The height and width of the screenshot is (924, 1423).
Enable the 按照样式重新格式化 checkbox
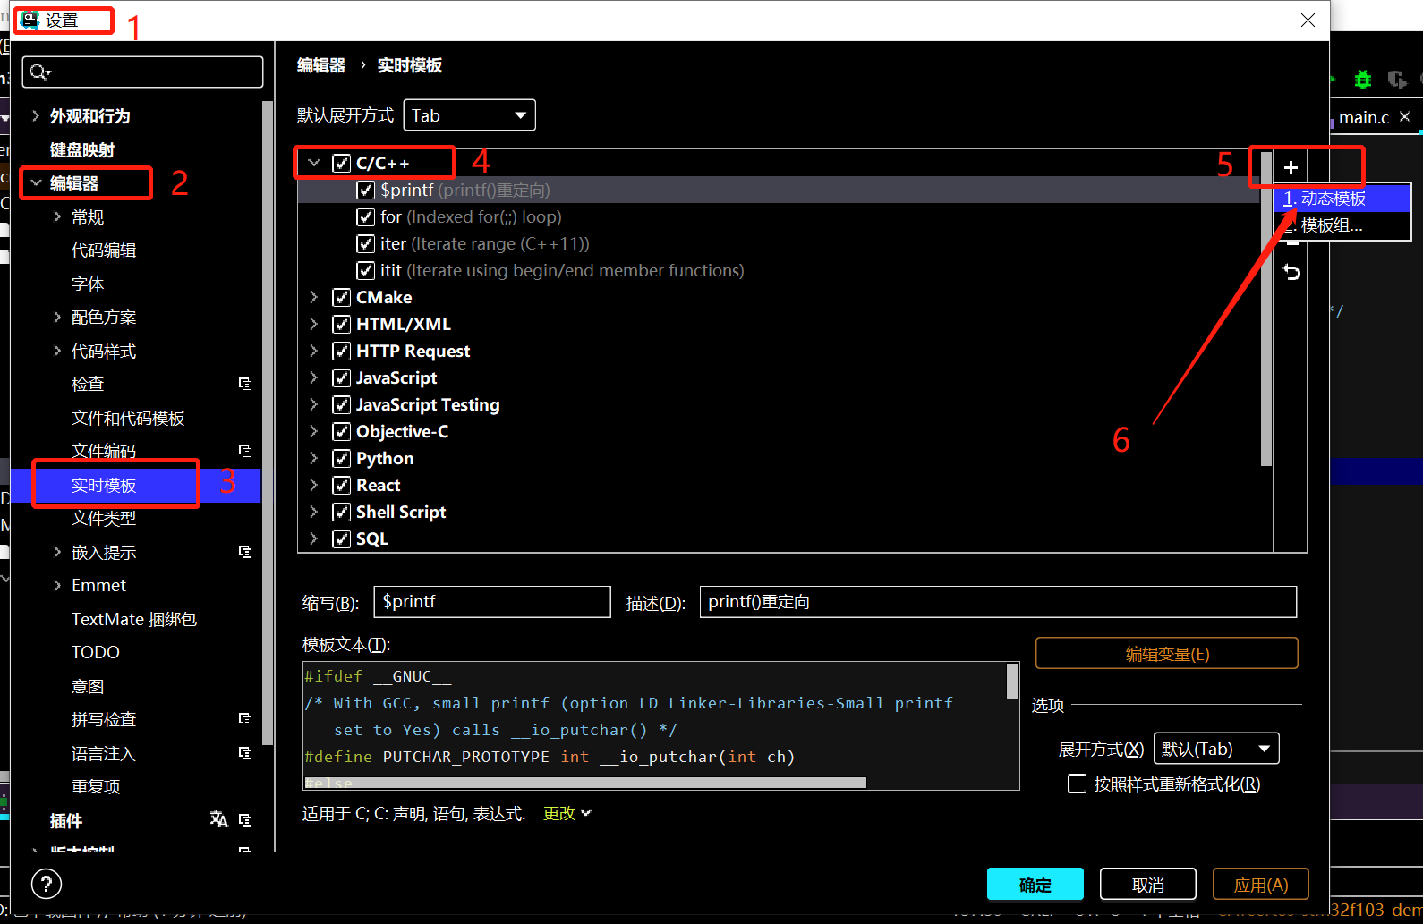pyautogui.click(x=1078, y=784)
